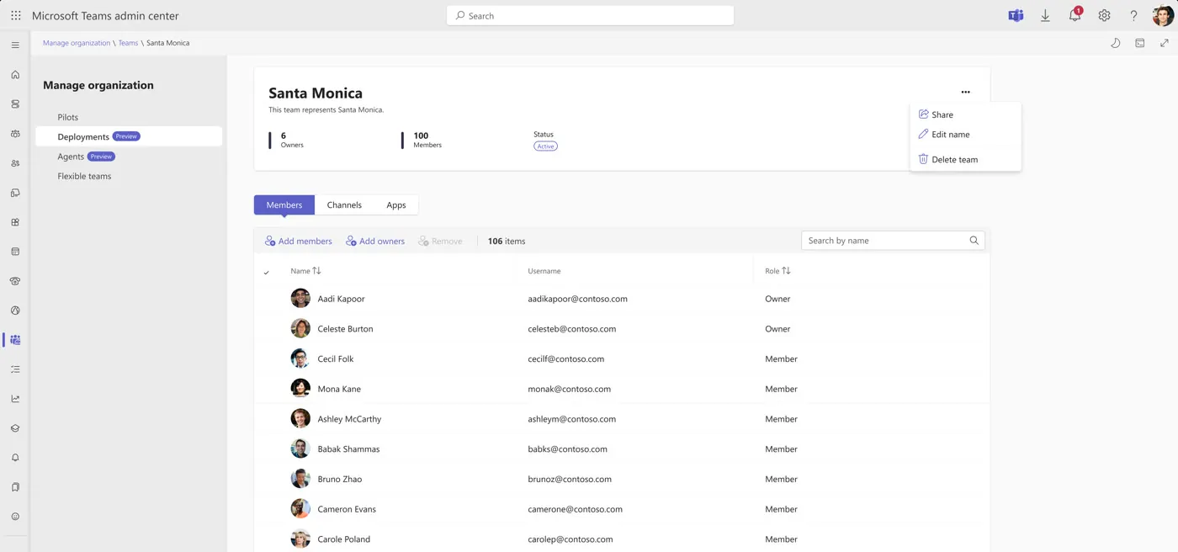
Task: Open the bell icon in left rail
Action: (15, 458)
